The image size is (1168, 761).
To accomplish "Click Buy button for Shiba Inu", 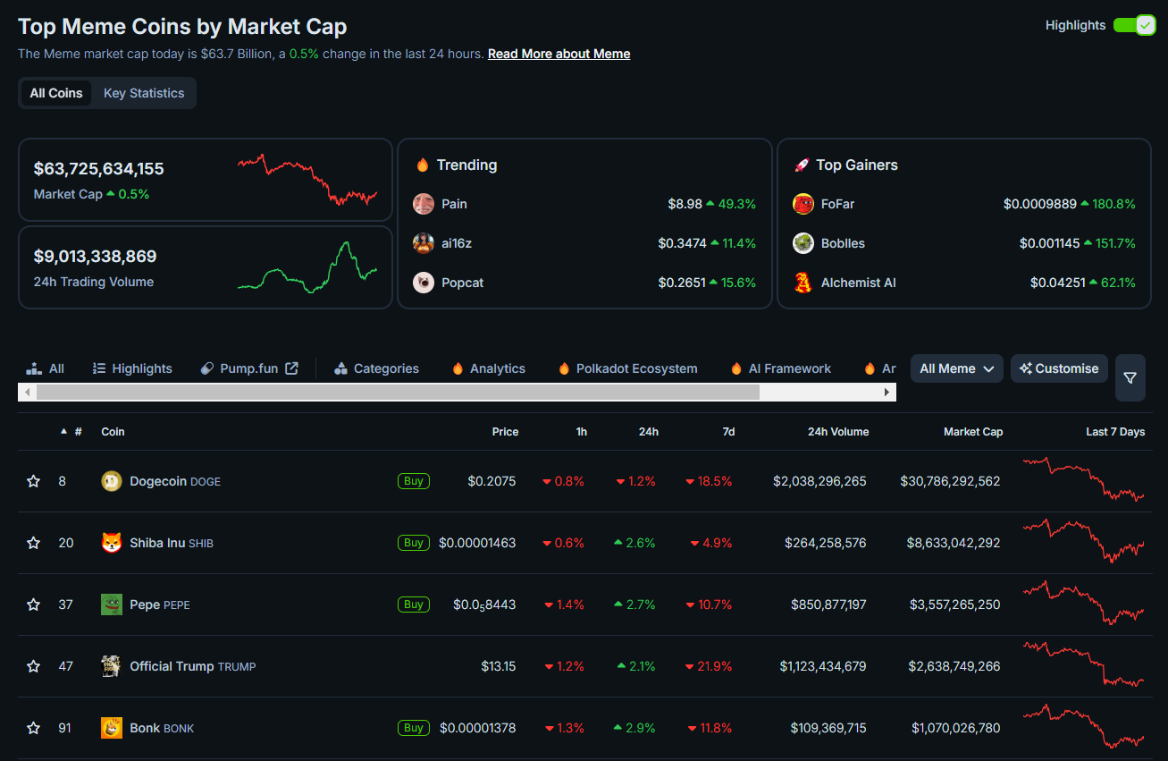I will [x=414, y=543].
